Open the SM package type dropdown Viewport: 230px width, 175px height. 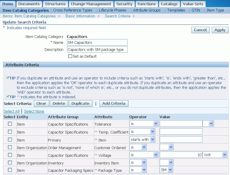click(x=166, y=170)
